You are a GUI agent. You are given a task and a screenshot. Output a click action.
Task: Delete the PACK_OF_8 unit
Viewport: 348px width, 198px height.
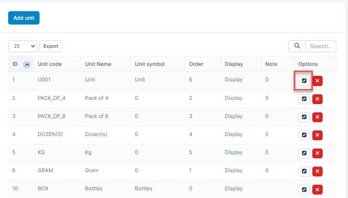317,117
